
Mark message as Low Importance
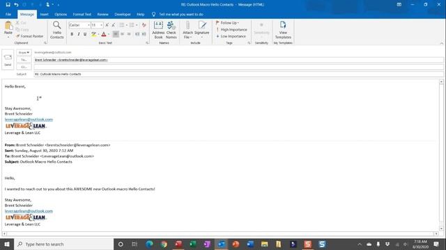tap(231, 36)
